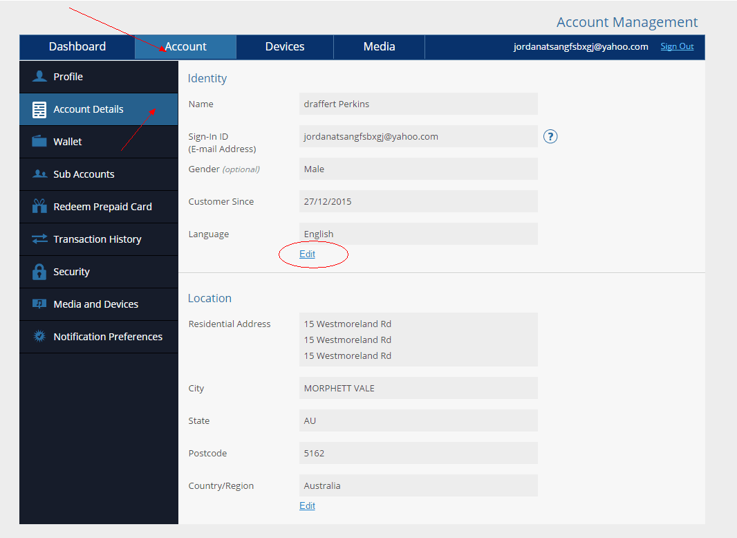Click the Account Details document icon
737x538 pixels.
coord(39,109)
